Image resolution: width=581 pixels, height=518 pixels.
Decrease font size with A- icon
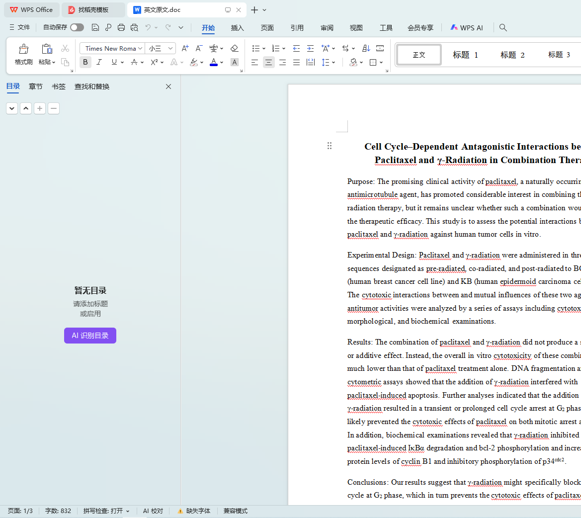click(x=199, y=48)
